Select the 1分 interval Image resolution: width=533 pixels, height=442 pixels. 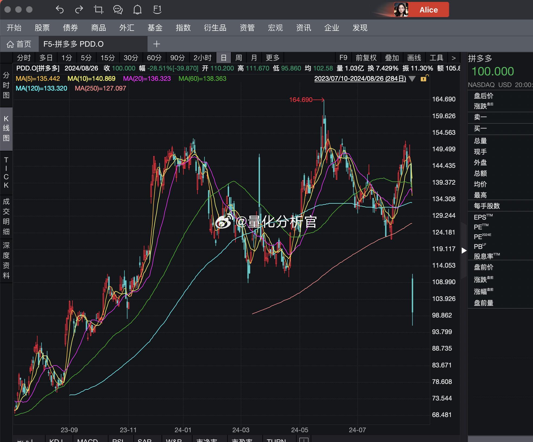[x=67, y=58]
